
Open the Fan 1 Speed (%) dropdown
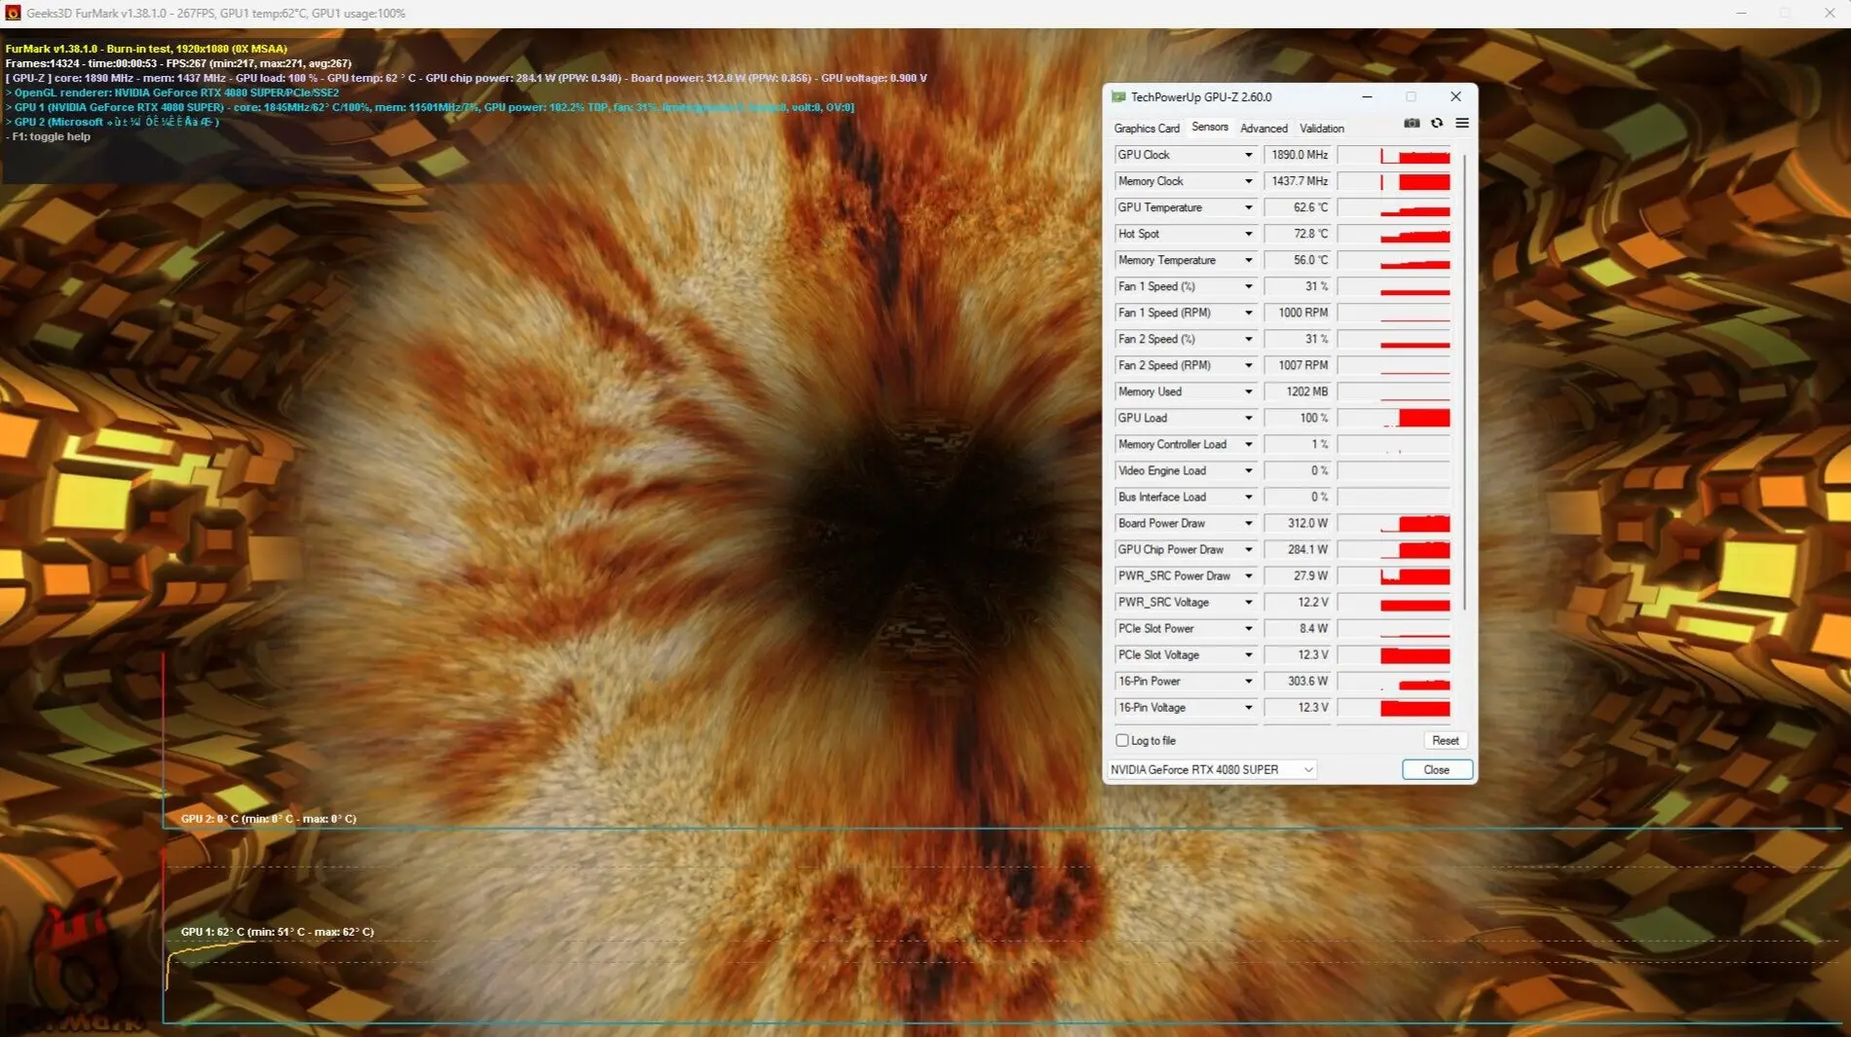coord(1248,287)
